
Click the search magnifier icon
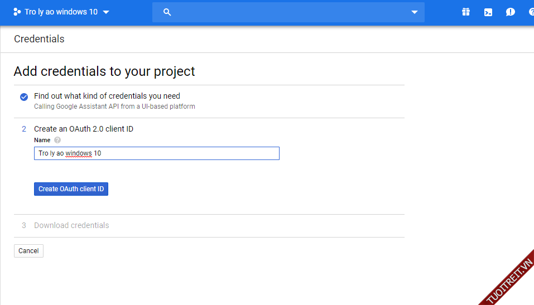(167, 12)
